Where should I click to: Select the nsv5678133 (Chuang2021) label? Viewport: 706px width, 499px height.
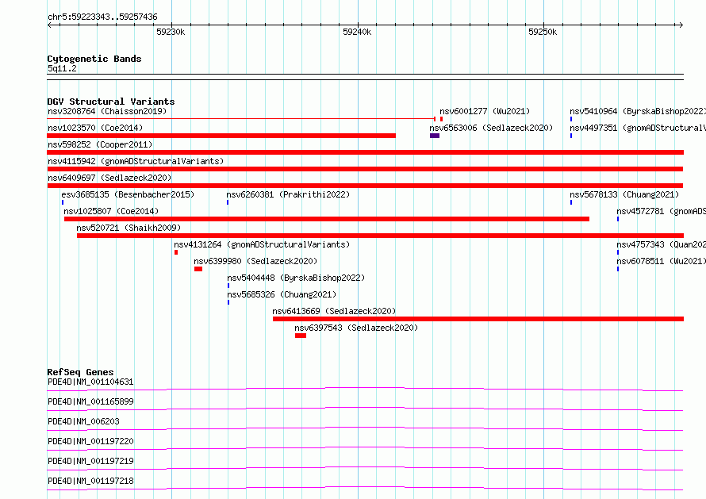[624, 194]
